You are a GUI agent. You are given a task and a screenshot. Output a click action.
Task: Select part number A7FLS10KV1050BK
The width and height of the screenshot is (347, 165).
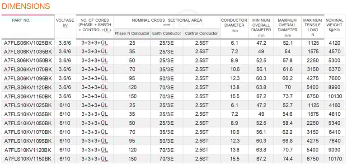click(28, 123)
